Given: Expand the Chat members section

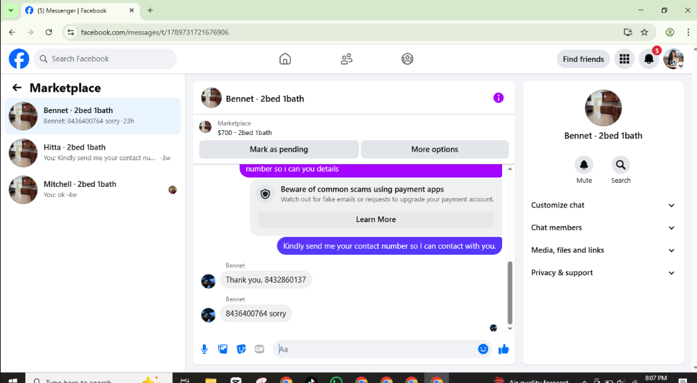Looking at the screenshot, I should [603, 227].
